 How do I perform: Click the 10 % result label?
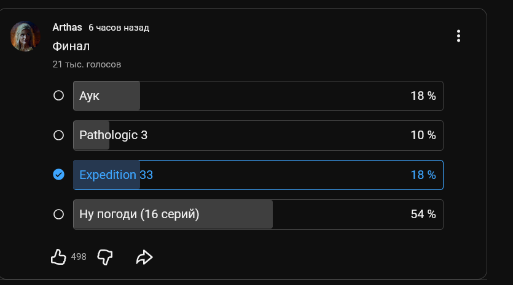pos(423,135)
